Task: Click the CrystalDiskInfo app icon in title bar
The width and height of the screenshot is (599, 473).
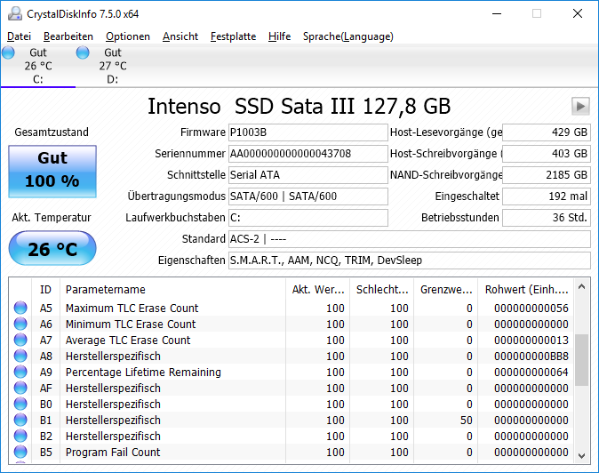Action: 15,14
